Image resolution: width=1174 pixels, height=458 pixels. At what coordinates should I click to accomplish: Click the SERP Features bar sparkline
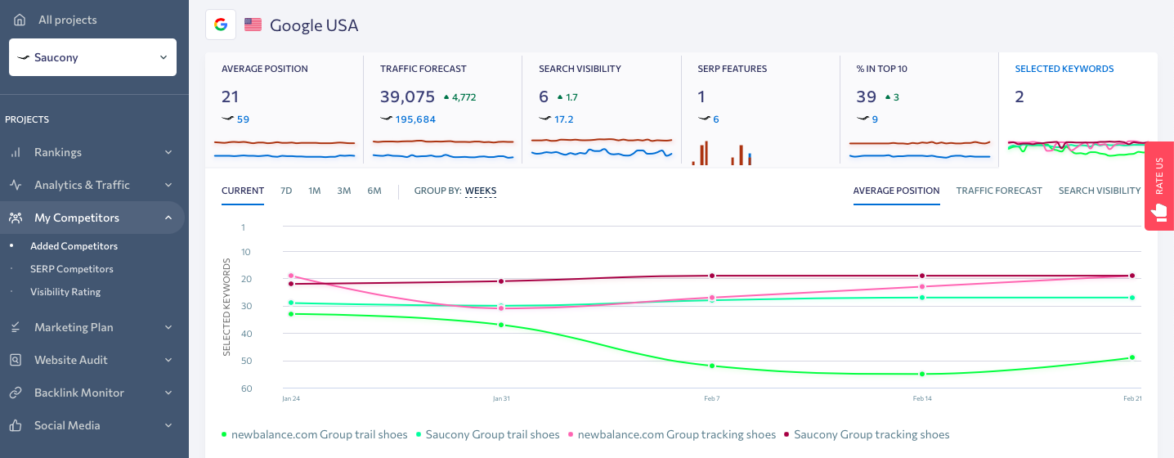click(722, 153)
